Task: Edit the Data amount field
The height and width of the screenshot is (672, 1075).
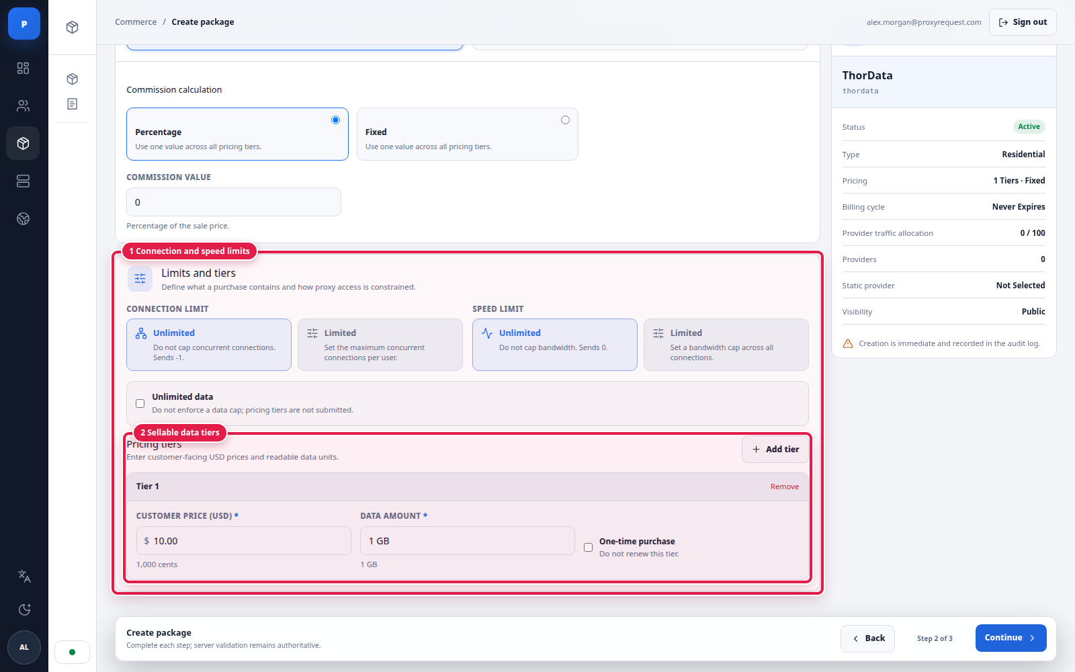Action: pyautogui.click(x=468, y=541)
